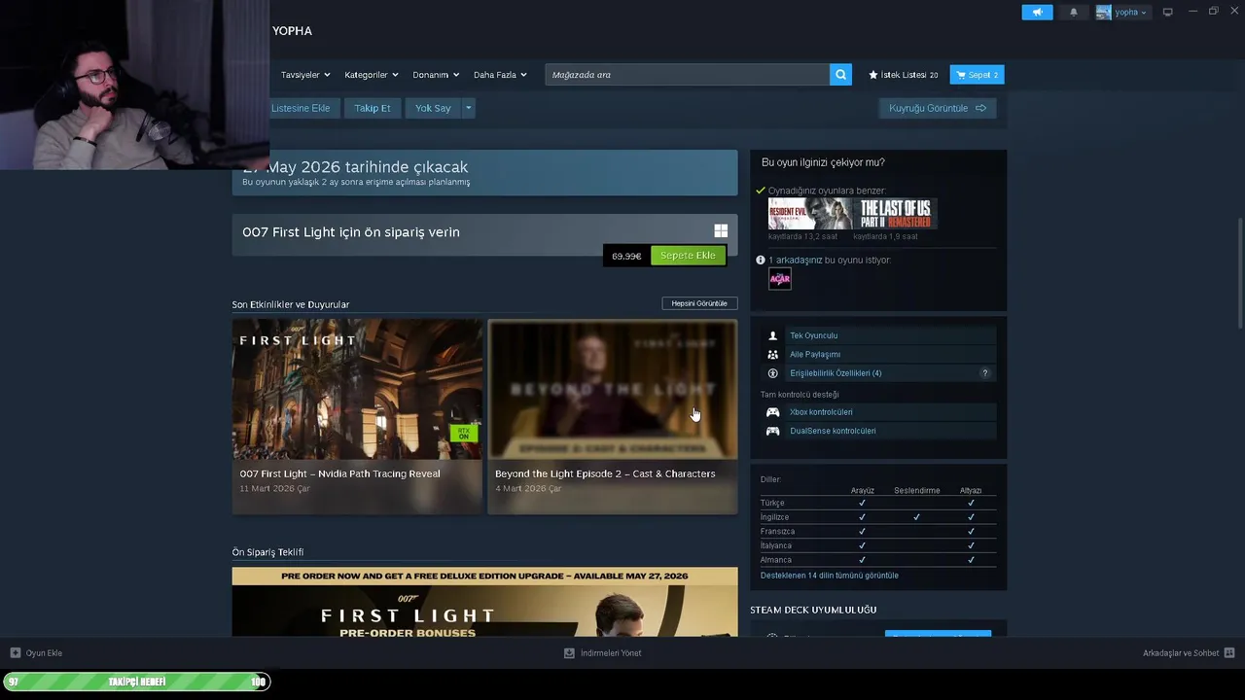The height and width of the screenshot is (700, 1245).
Task: Click the 69,99€ price label
Action: tap(626, 256)
